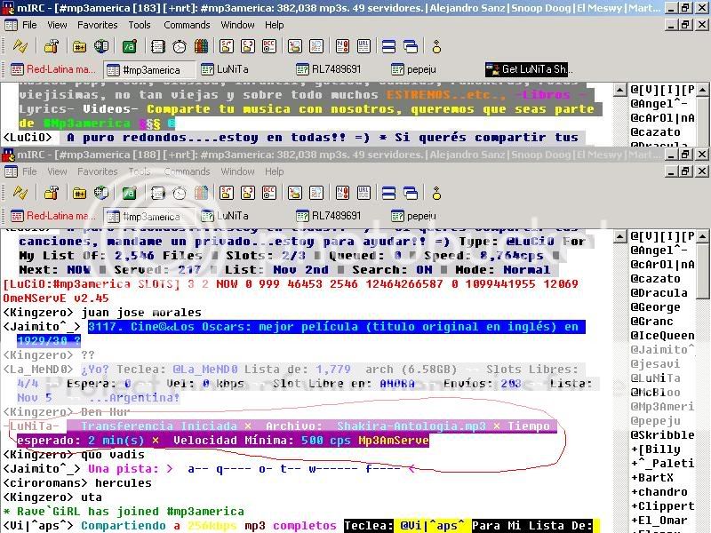
Task: Click "OmeNServE v2.45" line in chat
Action: click(56, 298)
